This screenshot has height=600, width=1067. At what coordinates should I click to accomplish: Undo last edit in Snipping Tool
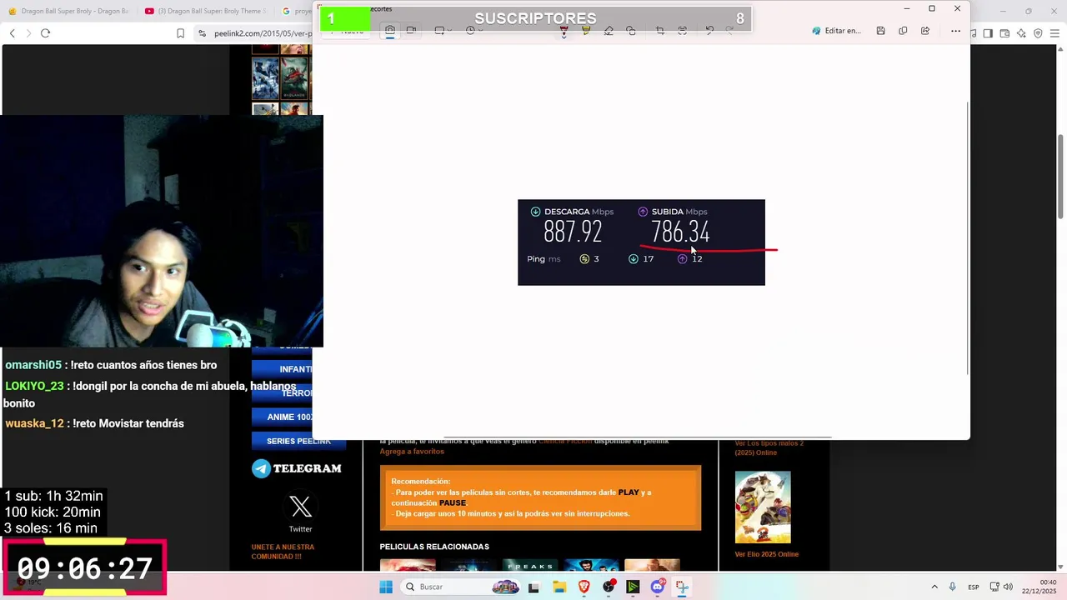[709, 31]
